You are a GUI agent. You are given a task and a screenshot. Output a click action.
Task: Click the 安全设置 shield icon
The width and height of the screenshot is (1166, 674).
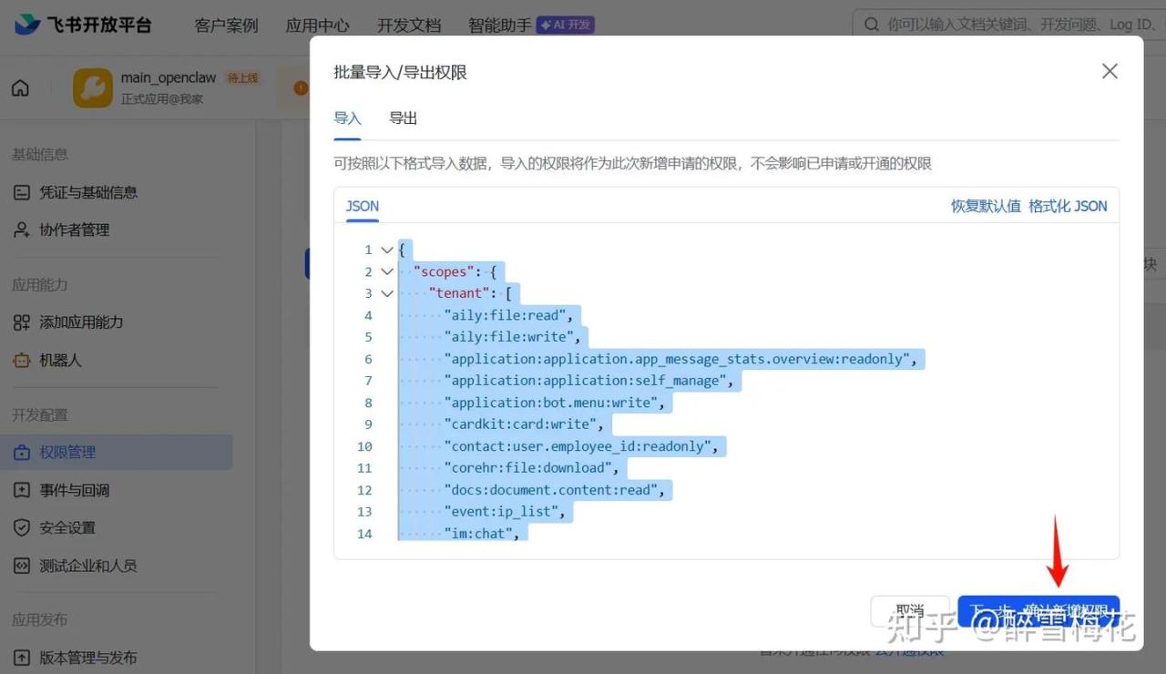(22, 527)
